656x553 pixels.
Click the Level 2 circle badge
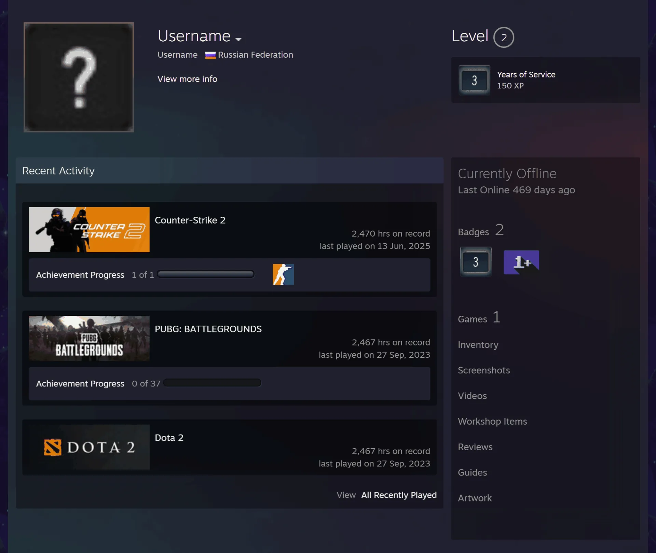504,37
